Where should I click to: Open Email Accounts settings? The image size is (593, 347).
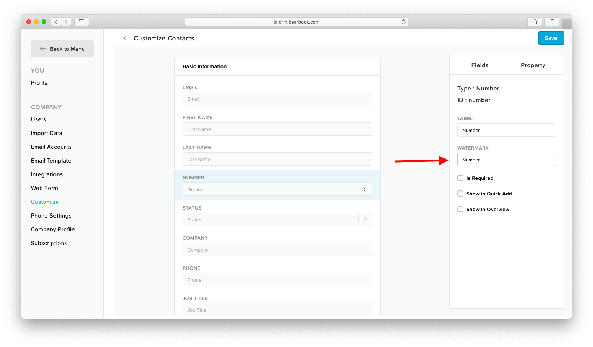pyautogui.click(x=51, y=147)
